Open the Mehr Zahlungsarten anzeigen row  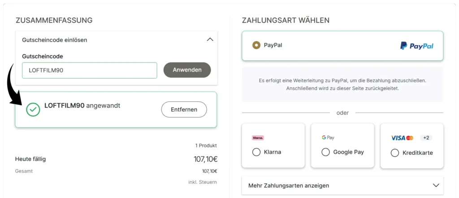342,185
